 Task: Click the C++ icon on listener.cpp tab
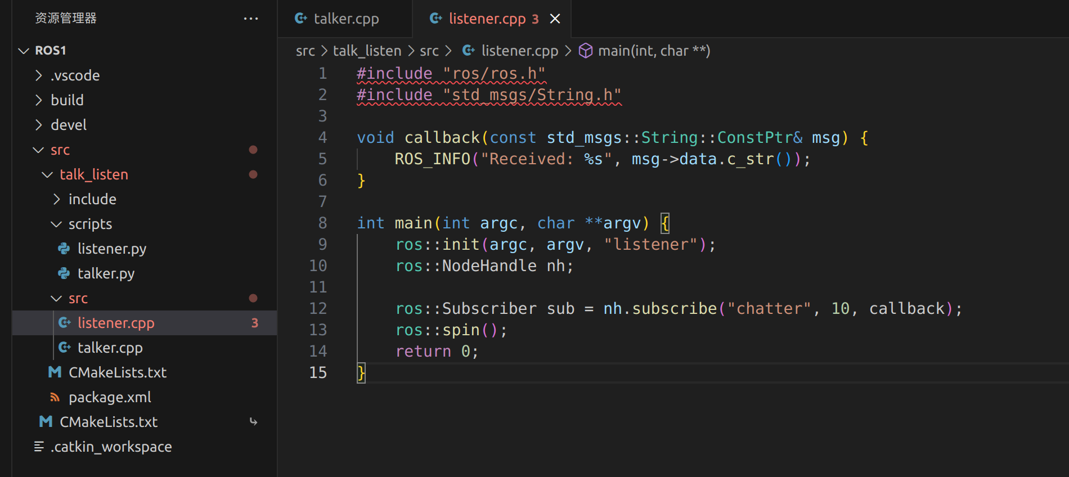[x=436, y=19]
